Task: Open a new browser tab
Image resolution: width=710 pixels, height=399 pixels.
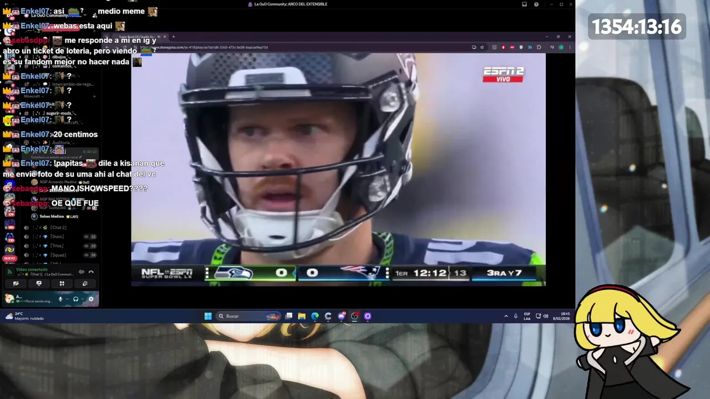Action: pyautogui.click(x=174, y=37)
